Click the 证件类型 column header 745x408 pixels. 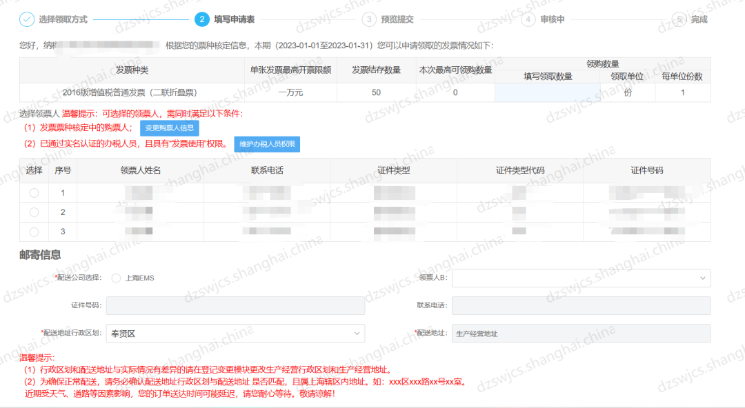tap(393, 170)
